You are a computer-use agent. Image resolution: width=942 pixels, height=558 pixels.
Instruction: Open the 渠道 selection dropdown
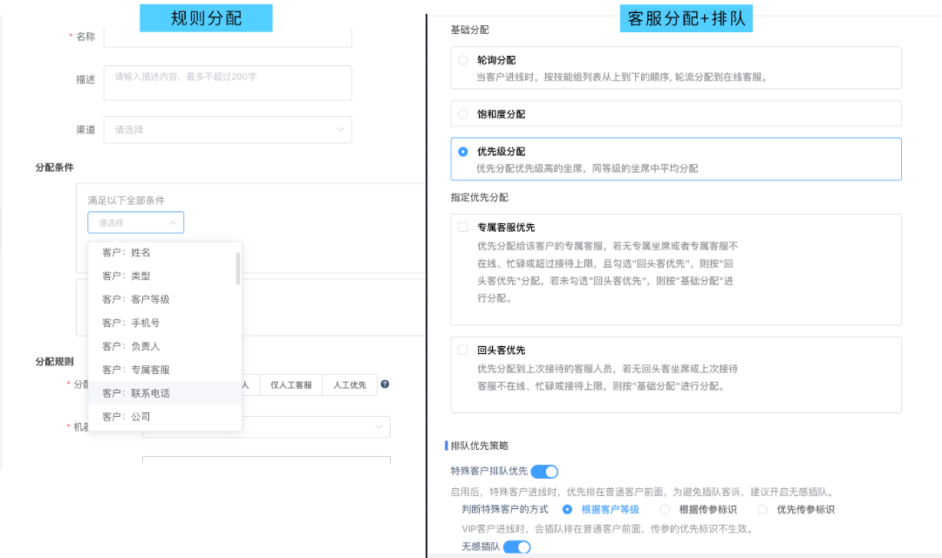(x=227, y=129)
